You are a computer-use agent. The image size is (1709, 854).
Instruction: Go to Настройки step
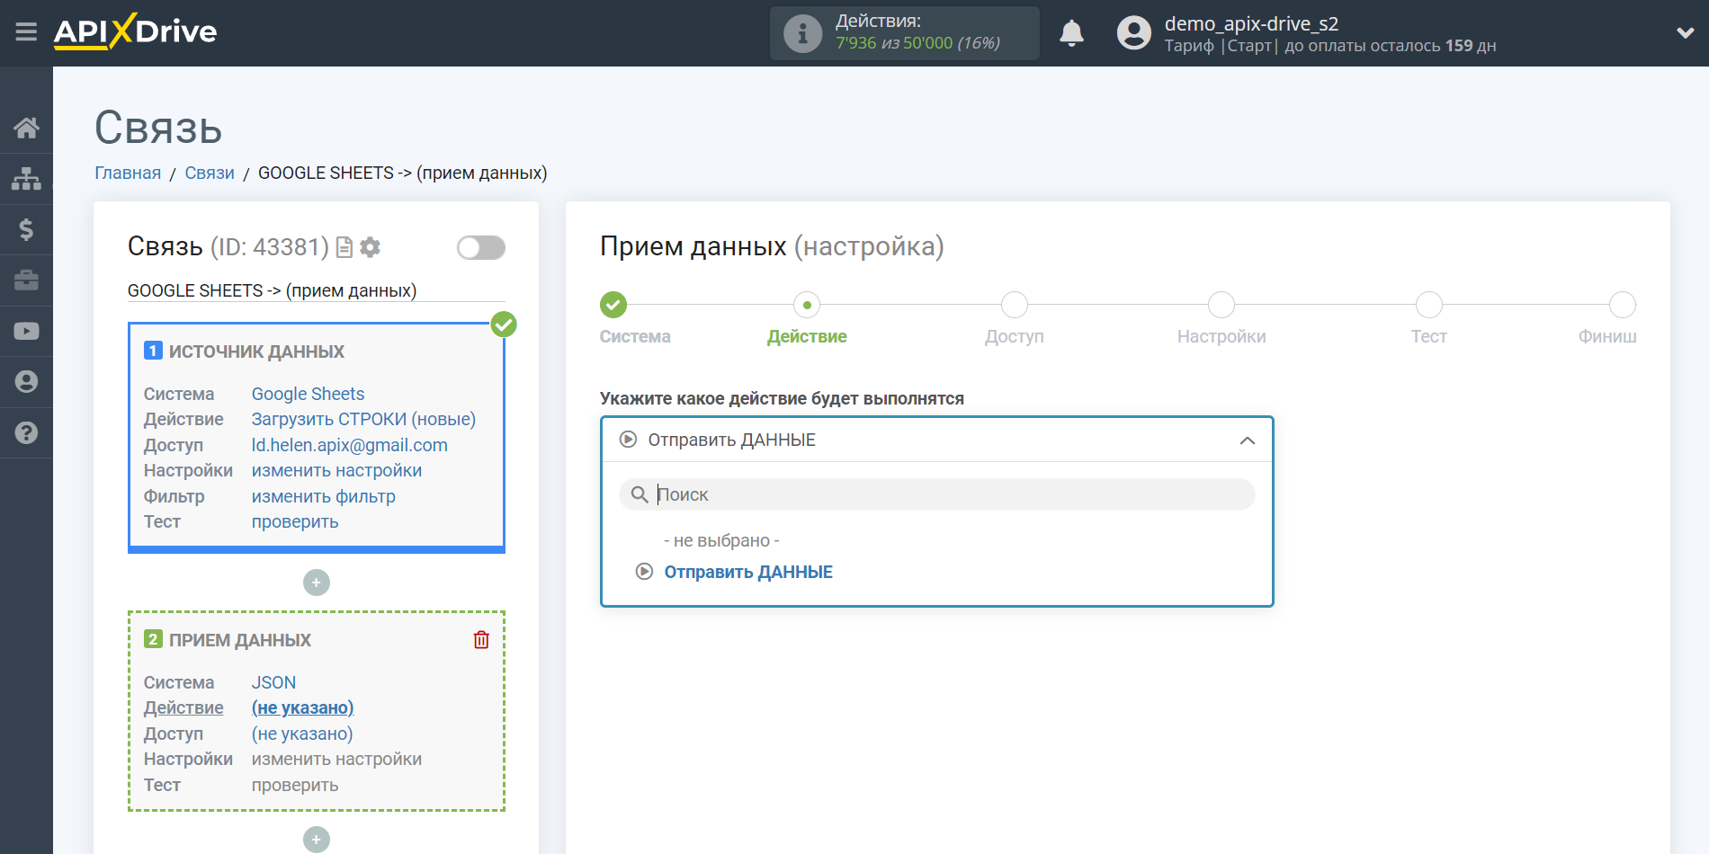tap(1221, 306)
